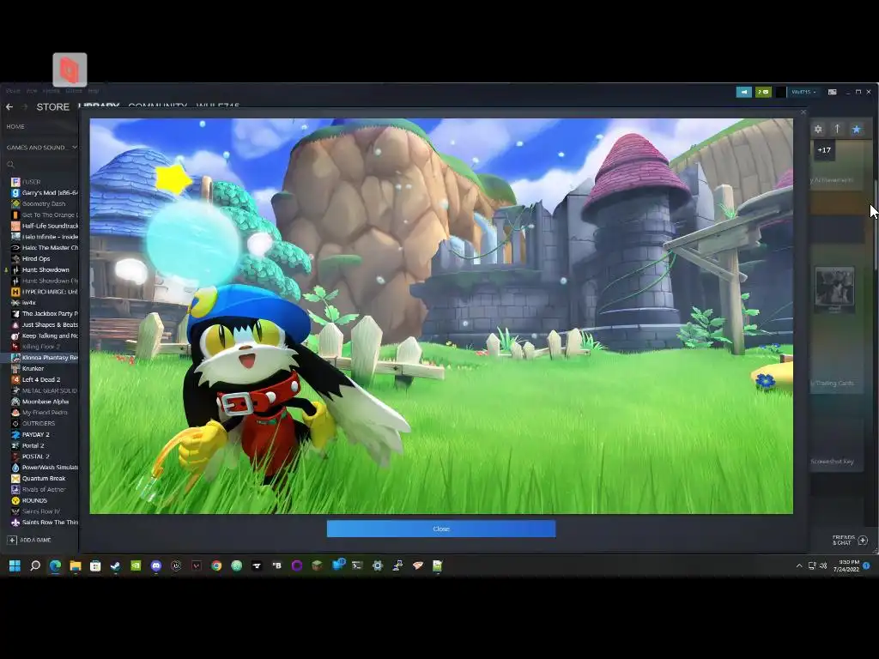Go back with the left arrow
Viewport: 879px width, 659px height.
[9, 106]
